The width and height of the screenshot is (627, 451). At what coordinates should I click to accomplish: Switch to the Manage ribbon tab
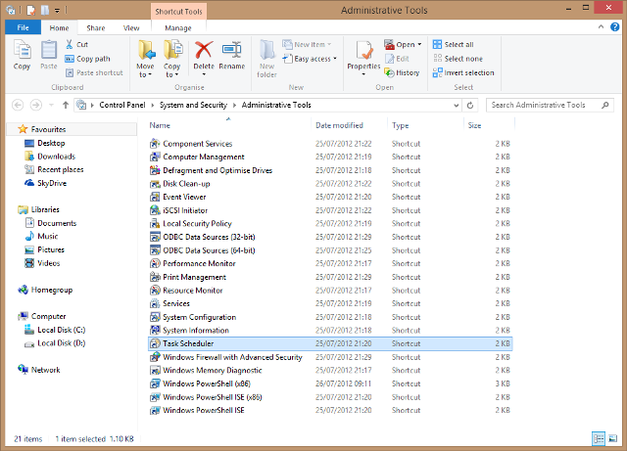178,28
